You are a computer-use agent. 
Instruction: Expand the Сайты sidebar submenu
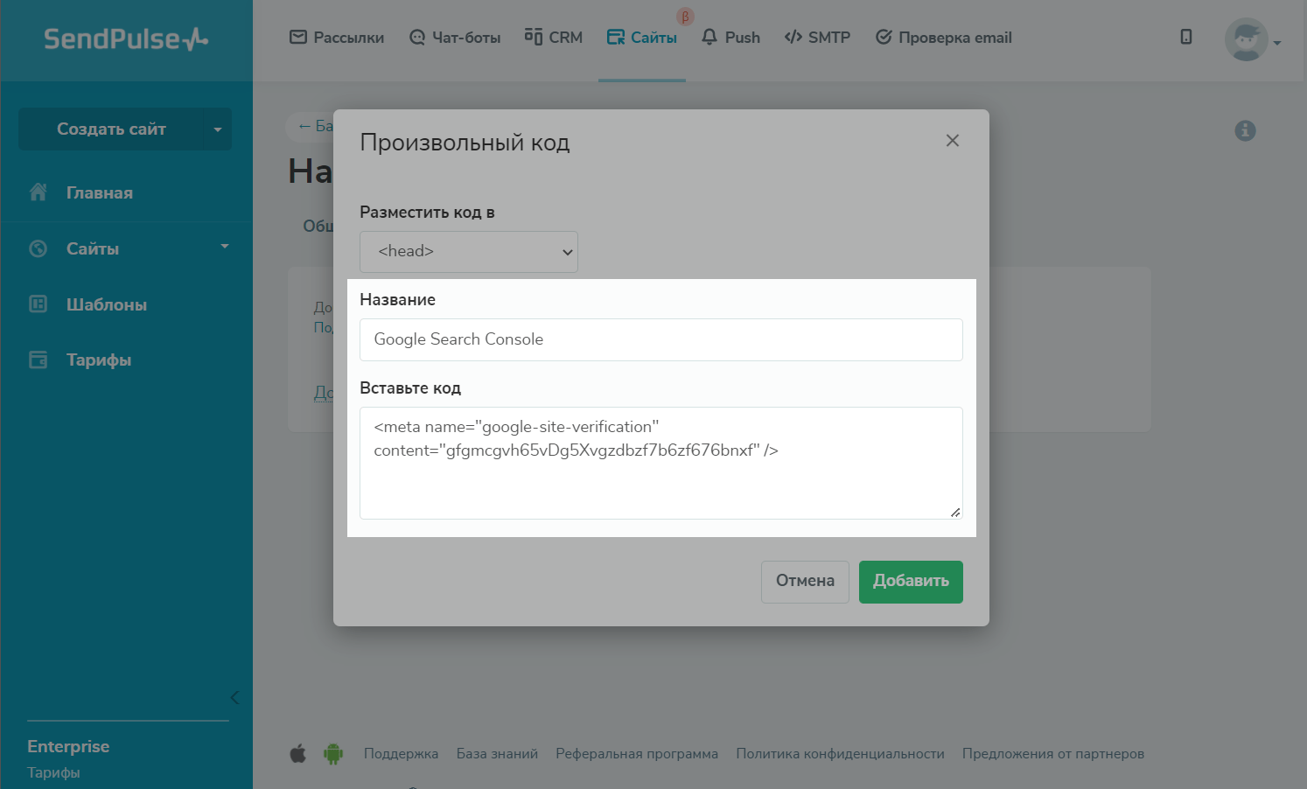coord(225,248)
